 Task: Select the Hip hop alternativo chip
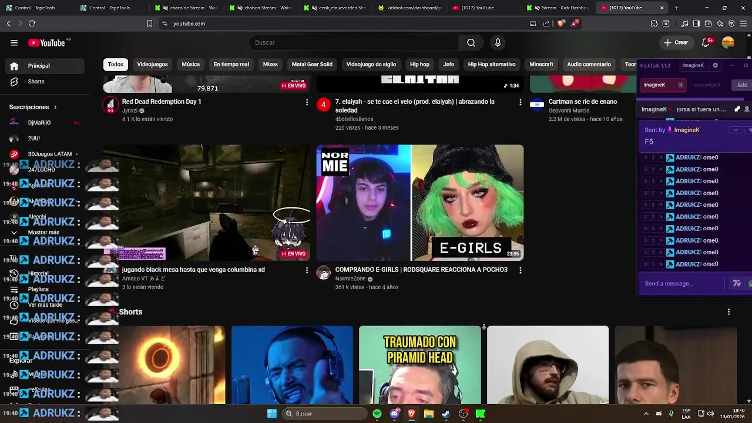492,65
